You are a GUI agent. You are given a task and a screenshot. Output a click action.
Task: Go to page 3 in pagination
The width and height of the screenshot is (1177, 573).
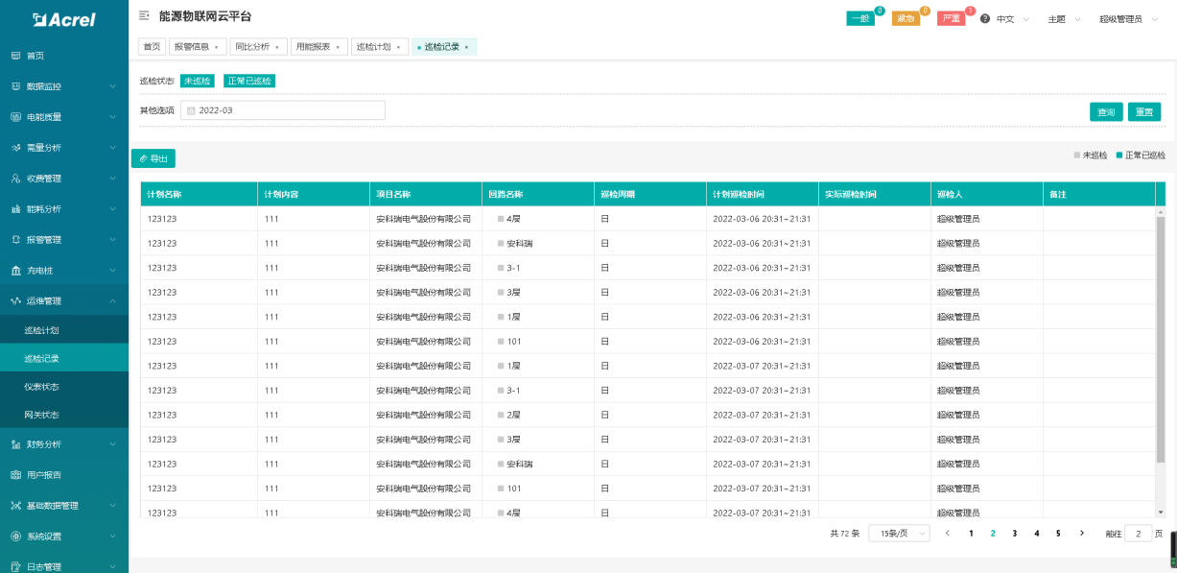pos(1015,533)
